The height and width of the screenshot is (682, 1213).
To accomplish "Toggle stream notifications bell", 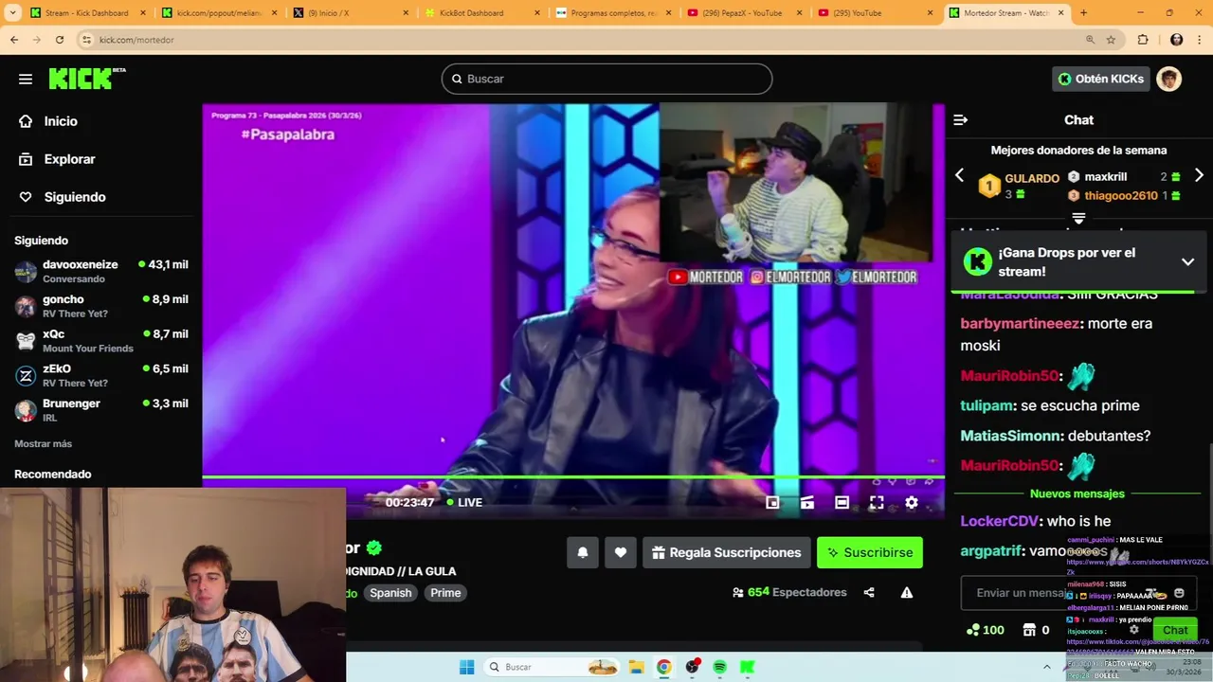I will 583,552.
